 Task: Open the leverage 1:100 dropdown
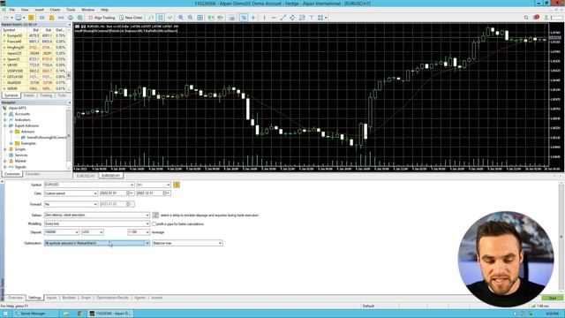(147, 232)
